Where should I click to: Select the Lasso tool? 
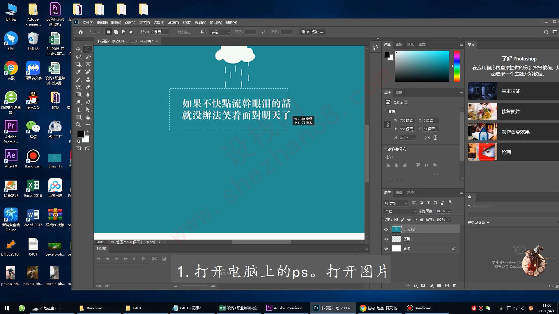tap(78, 57)
